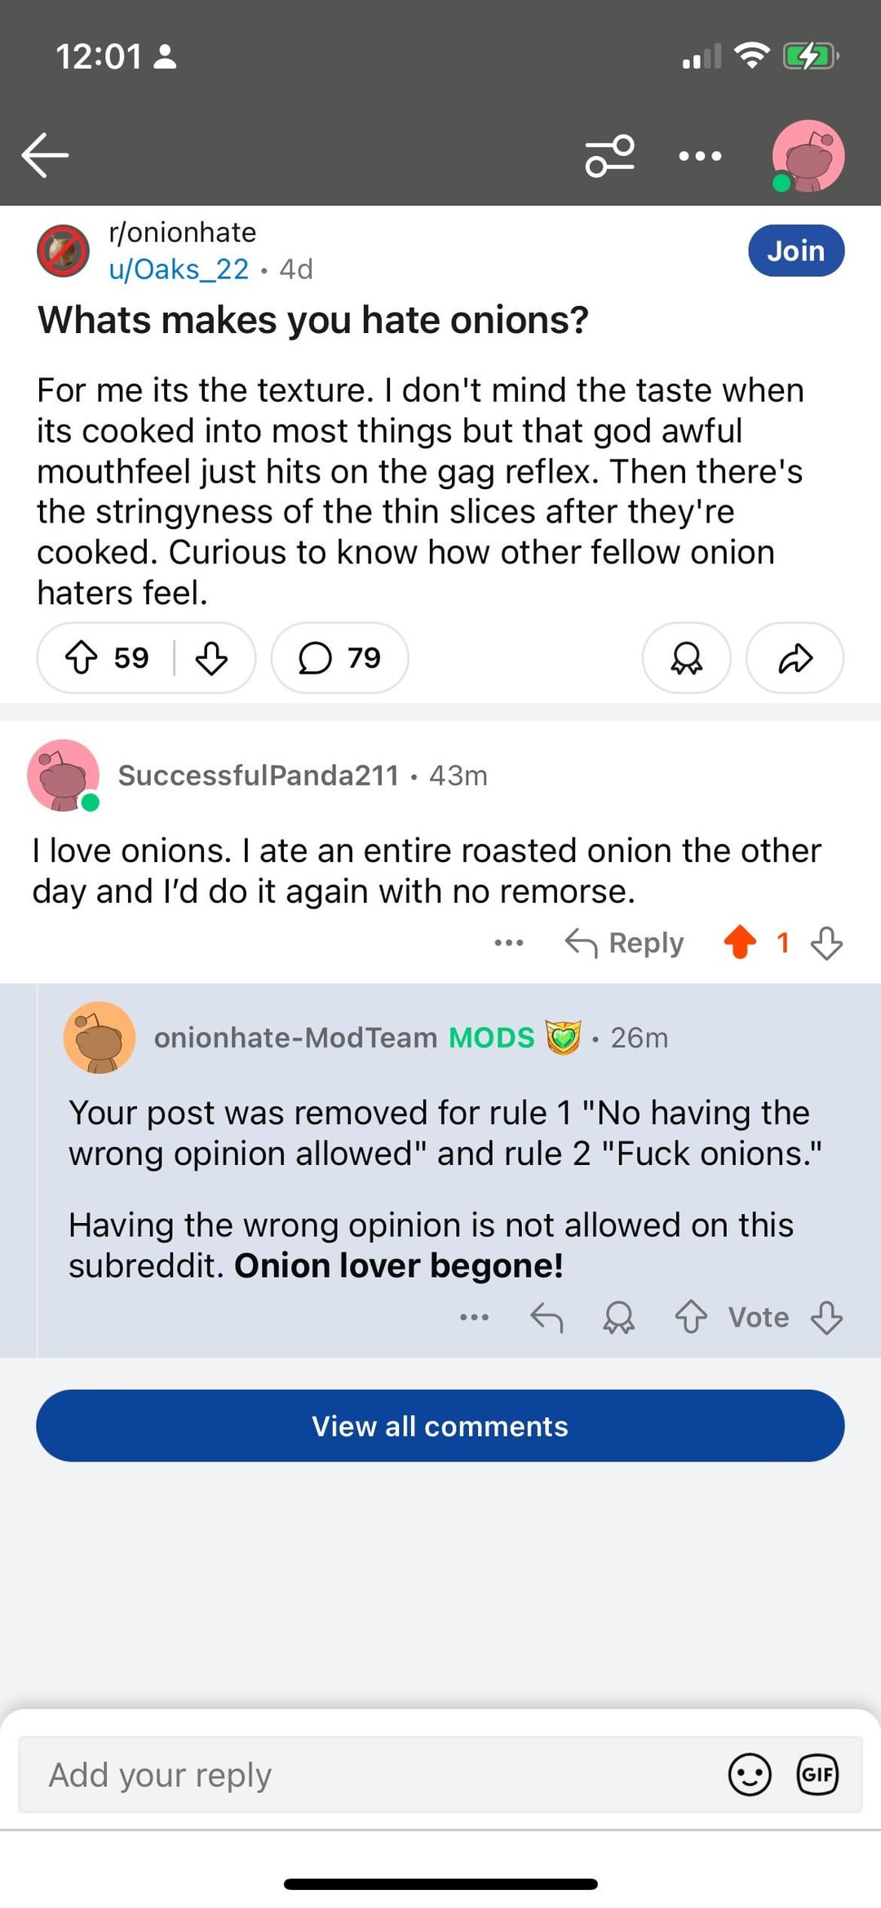The width and height of the screenshot is (881, 1908).
Task: Open u/Oaks_22 profile link
Action: click(179, 269)
